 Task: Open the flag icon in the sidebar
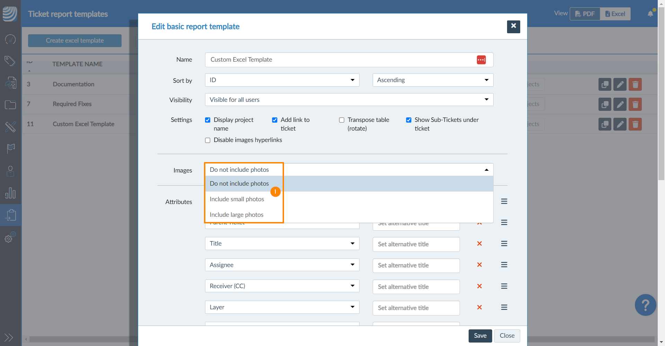pyautogui.click(x=10, y=149)
